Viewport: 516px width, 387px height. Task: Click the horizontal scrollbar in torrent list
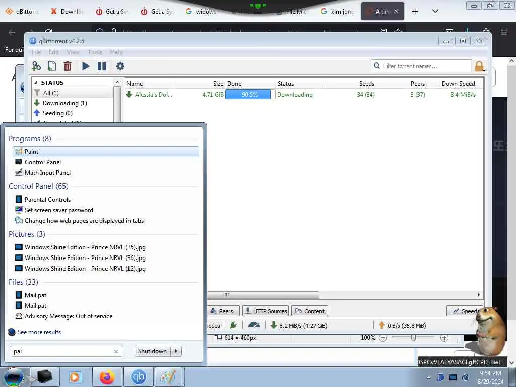coord(263,295)
